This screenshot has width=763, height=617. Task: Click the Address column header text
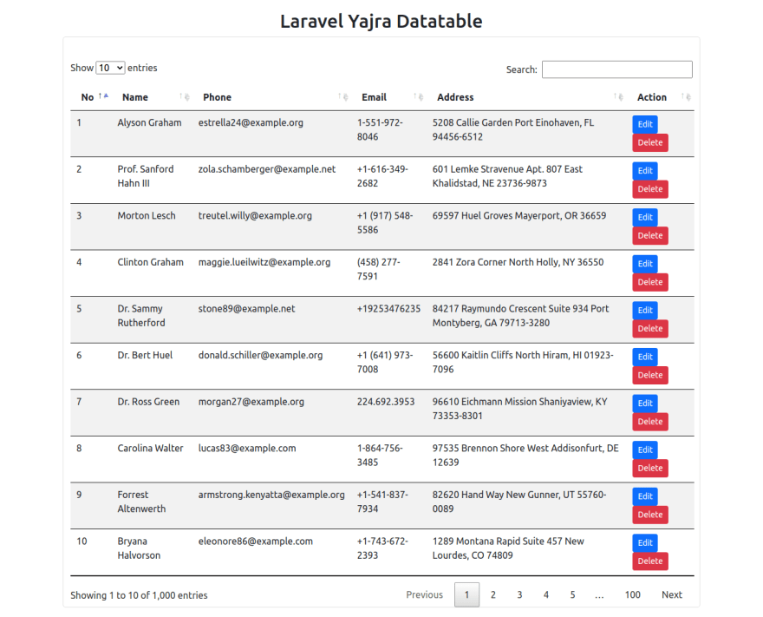pos(455,97)
